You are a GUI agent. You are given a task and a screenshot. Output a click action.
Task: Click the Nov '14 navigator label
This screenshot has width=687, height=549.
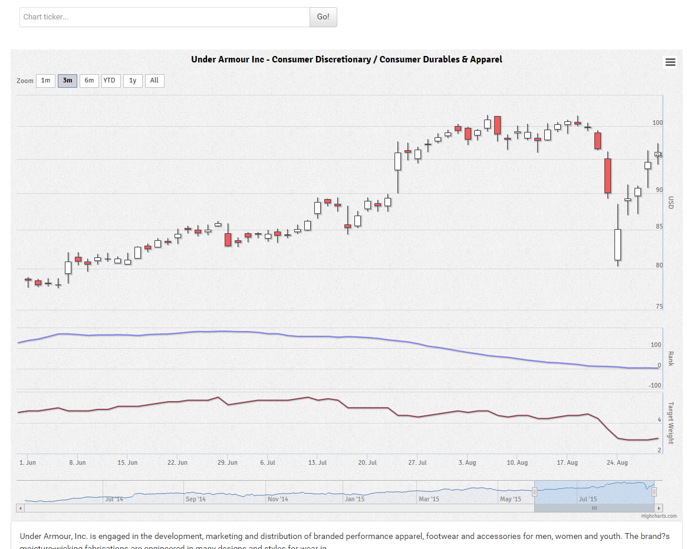coord(278,499)
